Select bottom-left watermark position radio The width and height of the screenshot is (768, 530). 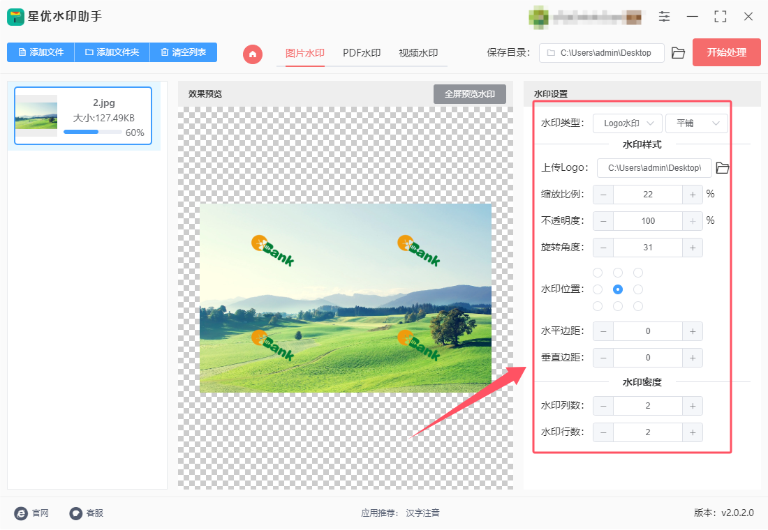598,306
